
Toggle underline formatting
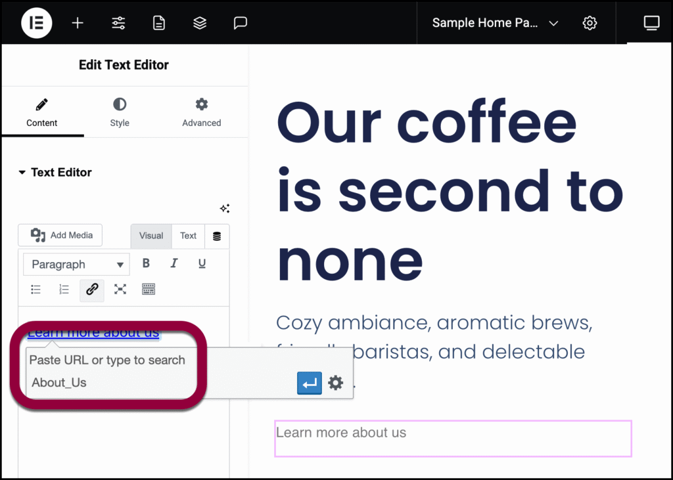[202, 263]
